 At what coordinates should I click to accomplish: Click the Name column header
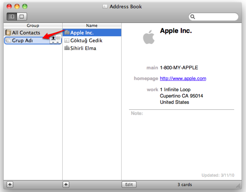click(92, 26)
